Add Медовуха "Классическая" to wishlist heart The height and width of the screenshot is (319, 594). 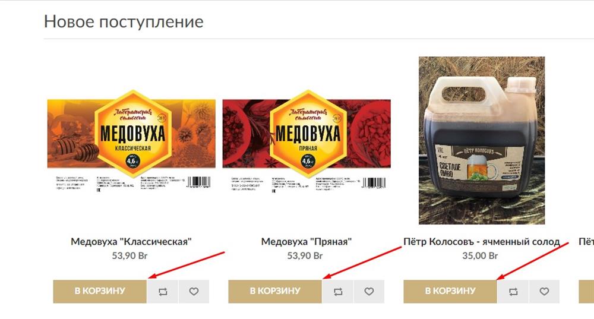194,291
